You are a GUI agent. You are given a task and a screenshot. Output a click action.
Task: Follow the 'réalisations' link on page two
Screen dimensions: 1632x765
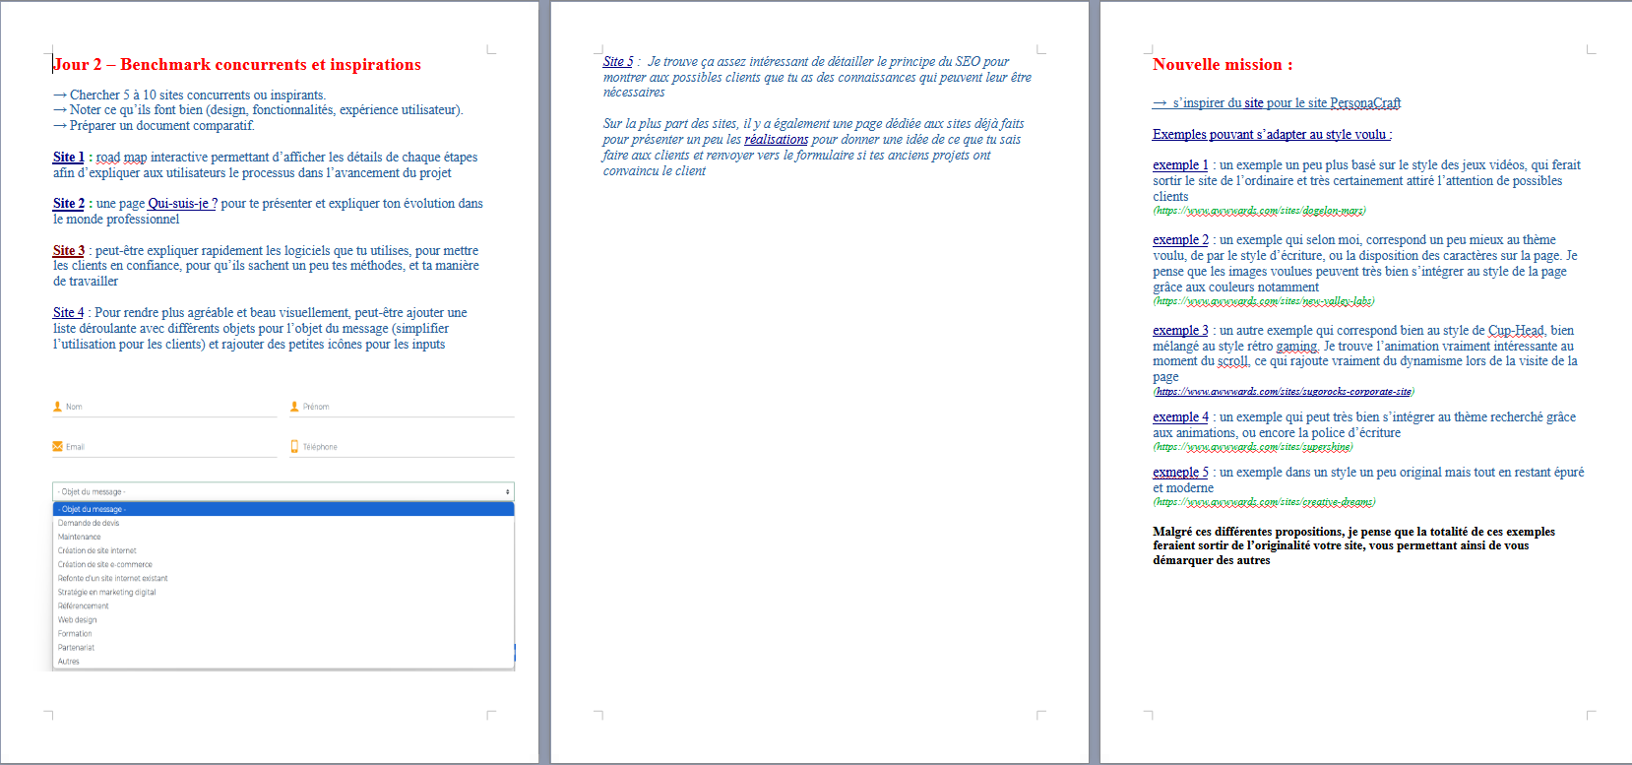point(776,140)
